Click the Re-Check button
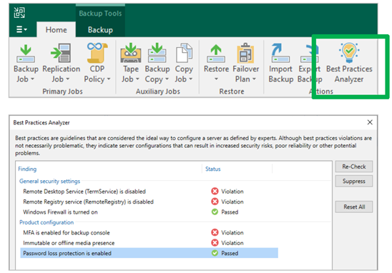The height and width of the screenshot is (273, 392). (x=354, y=167)
